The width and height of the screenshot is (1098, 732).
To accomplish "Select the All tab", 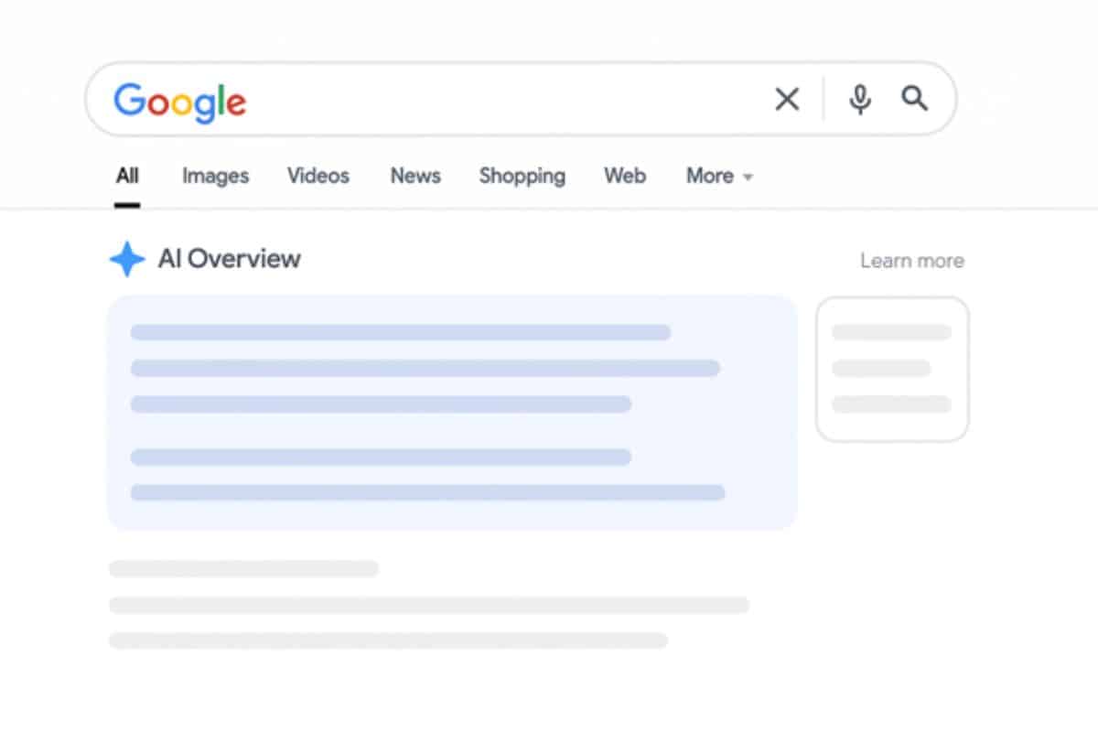I will 127,176.
